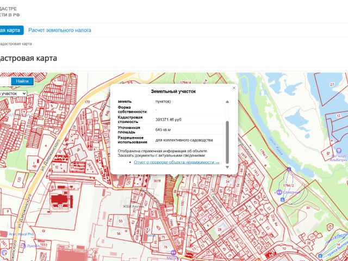
Task: Click the search input field beside Найти
Action: [x=4, y=82]
